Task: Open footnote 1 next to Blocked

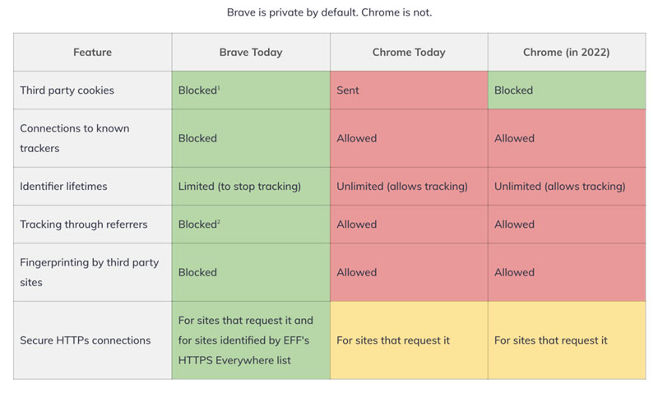Action: click(219, 87)
